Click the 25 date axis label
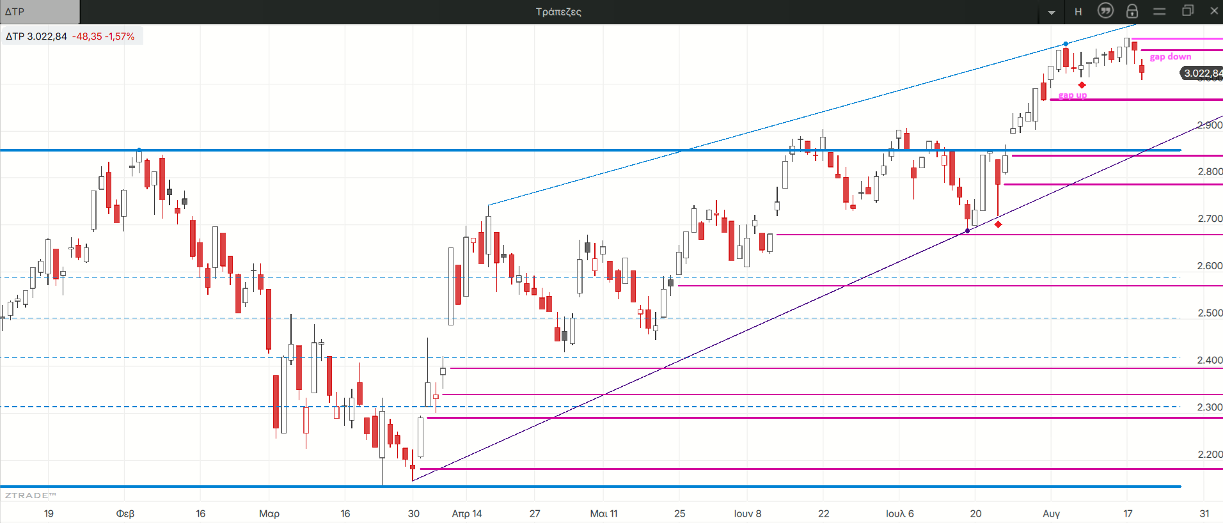The width and height of the screenshot is (1223, 523). (x=680, y=513)
